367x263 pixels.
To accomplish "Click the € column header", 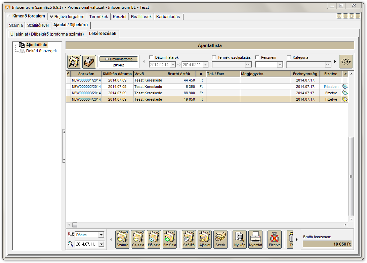I will [x=68, y=74].
